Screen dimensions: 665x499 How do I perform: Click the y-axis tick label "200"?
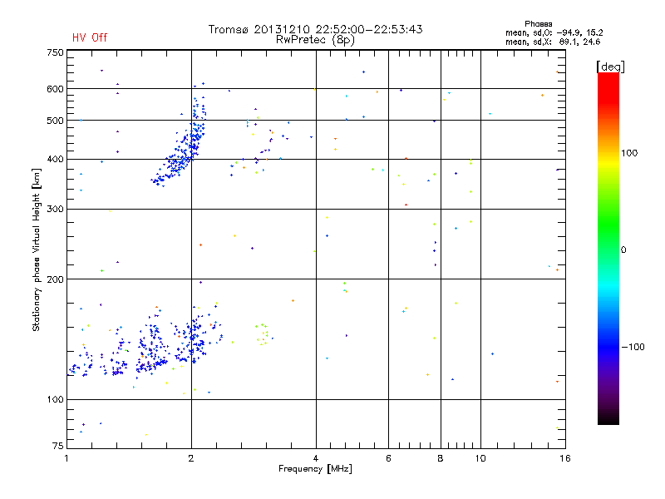click(x=55, y=279)
